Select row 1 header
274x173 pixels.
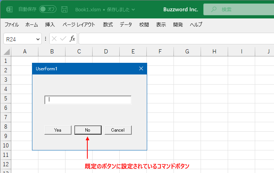point(6,61)
